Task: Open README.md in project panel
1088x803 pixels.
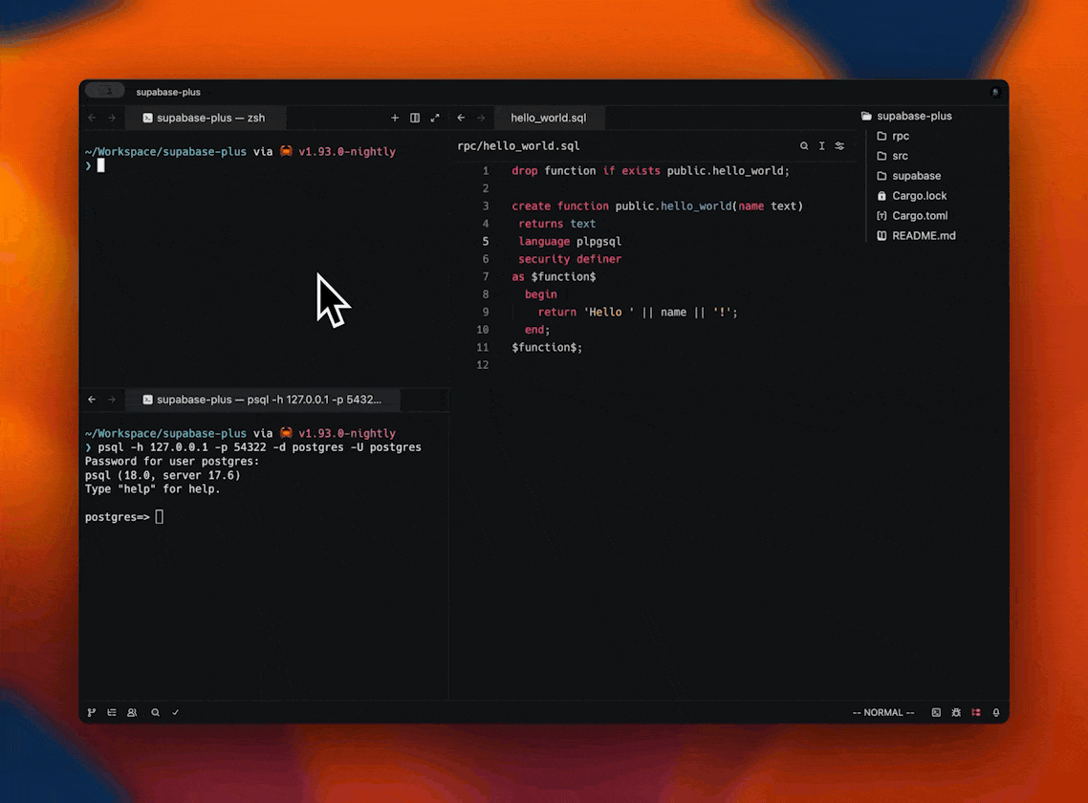Action: (x=923, y=235)
